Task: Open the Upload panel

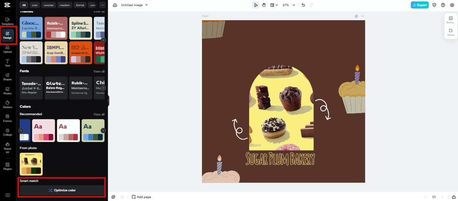Action: 7,49
